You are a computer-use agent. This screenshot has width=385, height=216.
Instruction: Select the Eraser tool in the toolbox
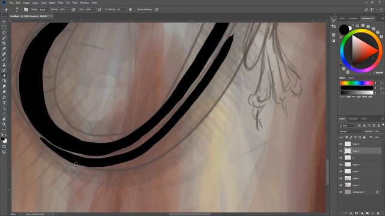[4, 76]
